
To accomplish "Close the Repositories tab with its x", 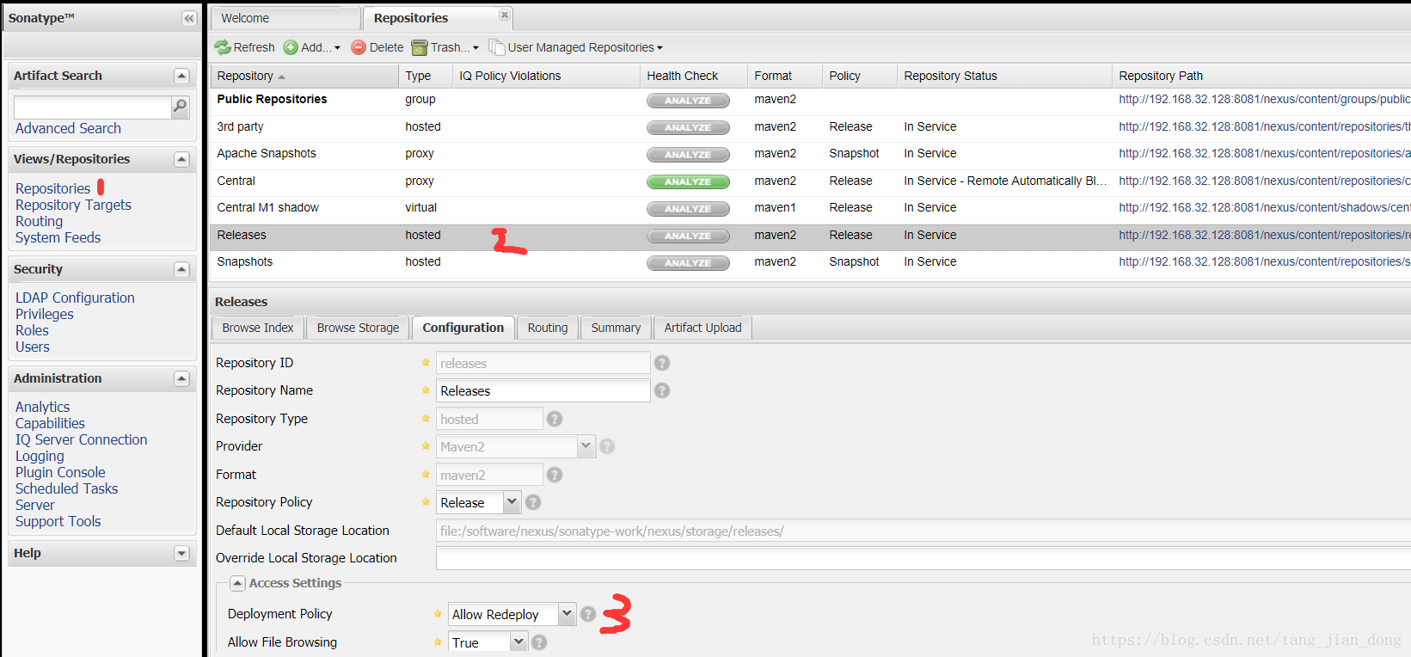I will pyautogui.click(x=505, y=15).
